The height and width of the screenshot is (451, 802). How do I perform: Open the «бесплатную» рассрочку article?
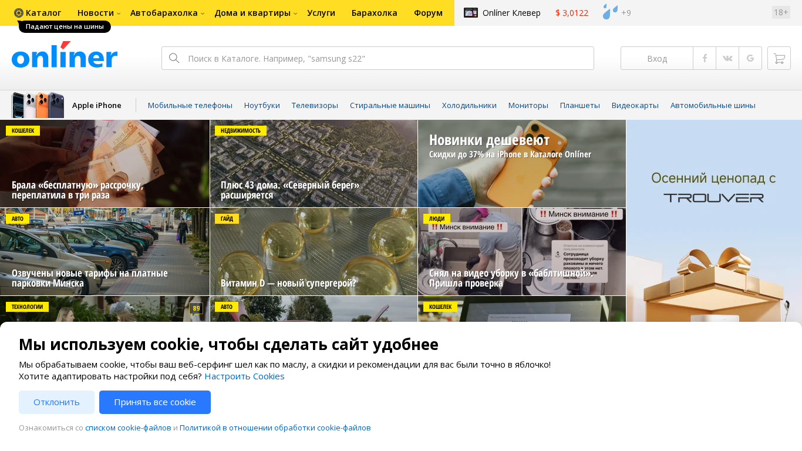pos(105,163)
